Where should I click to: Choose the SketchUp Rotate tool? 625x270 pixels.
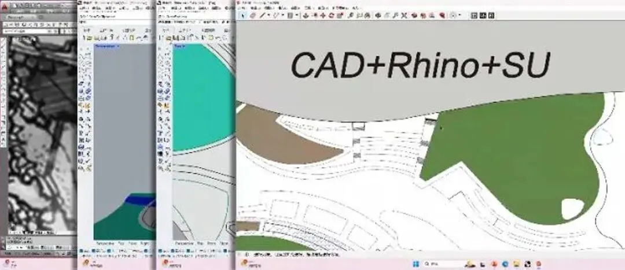331,16
